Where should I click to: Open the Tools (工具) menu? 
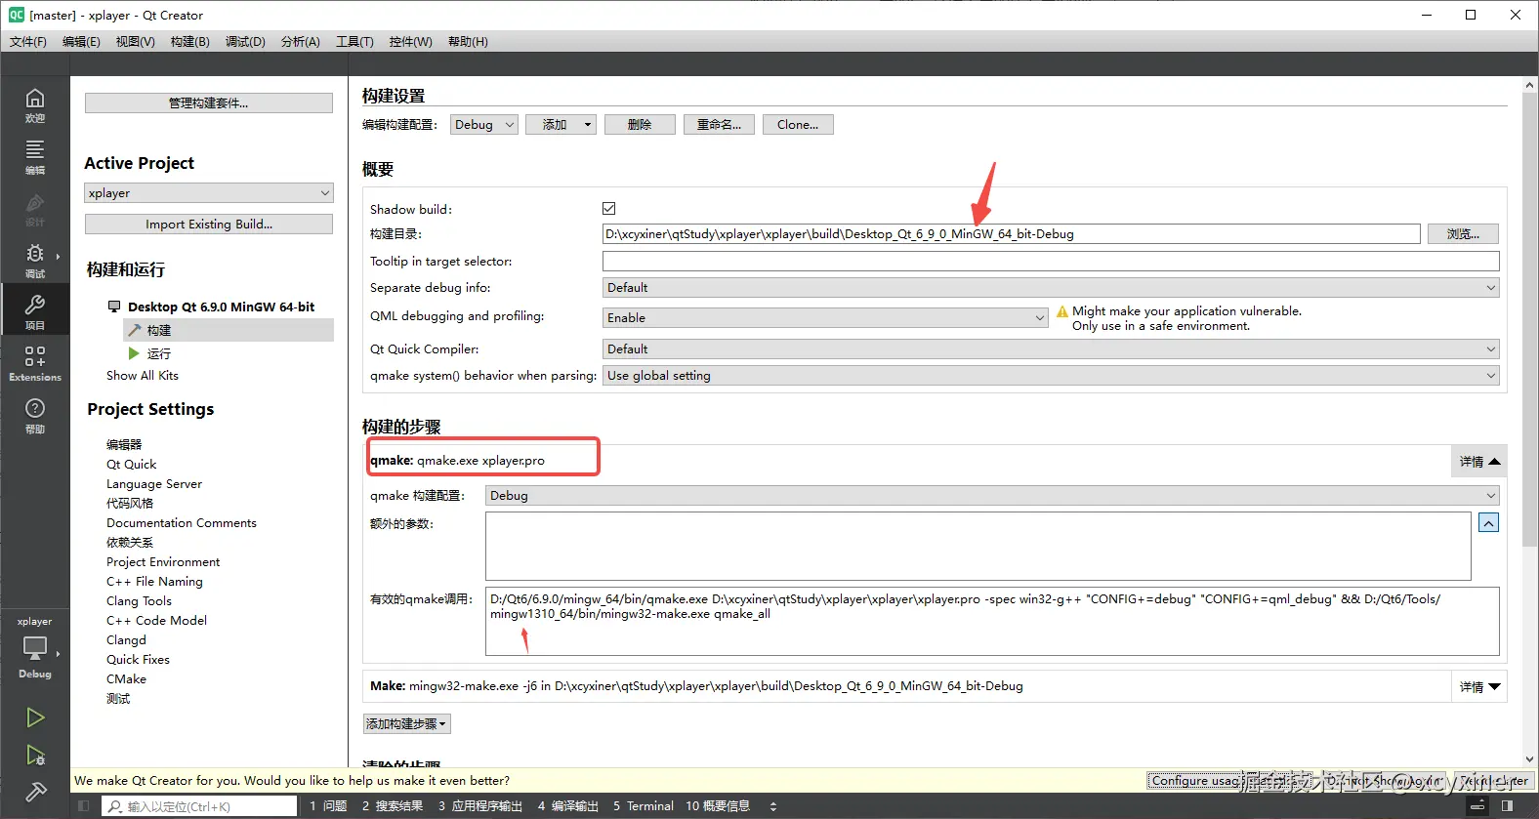click(354, 42)
